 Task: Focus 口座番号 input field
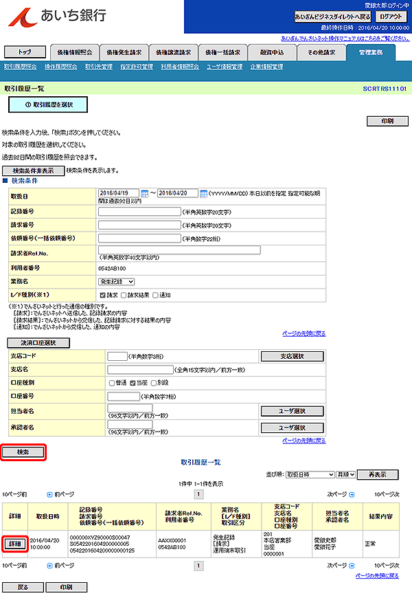[124, 396]
